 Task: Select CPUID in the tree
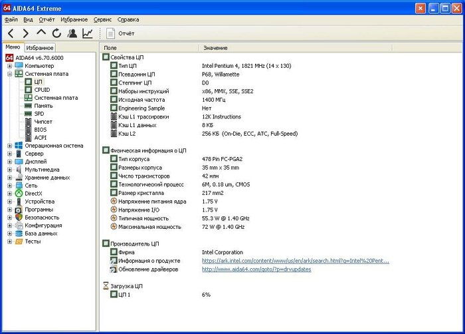(x=41, y=89)
